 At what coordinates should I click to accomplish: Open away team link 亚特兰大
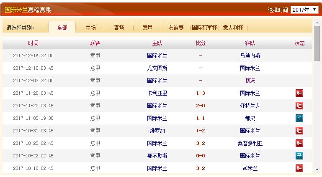coord(250,106)
